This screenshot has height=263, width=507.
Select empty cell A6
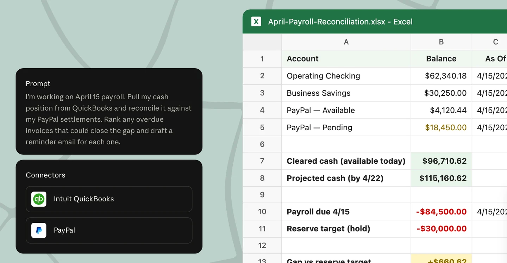point(346,144)
